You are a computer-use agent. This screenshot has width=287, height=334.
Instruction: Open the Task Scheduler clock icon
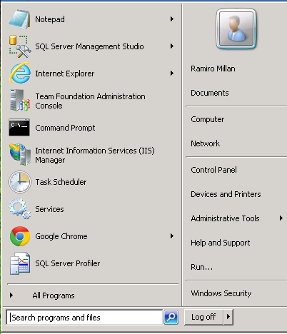coord(20,182)
